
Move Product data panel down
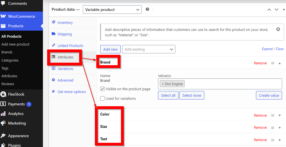(276, 10)
